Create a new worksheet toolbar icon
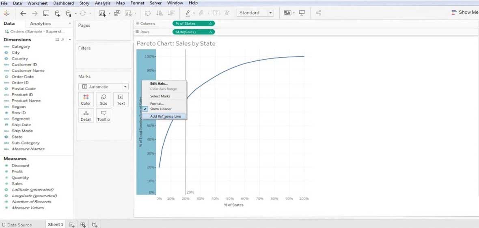 [x=102, y=13]
